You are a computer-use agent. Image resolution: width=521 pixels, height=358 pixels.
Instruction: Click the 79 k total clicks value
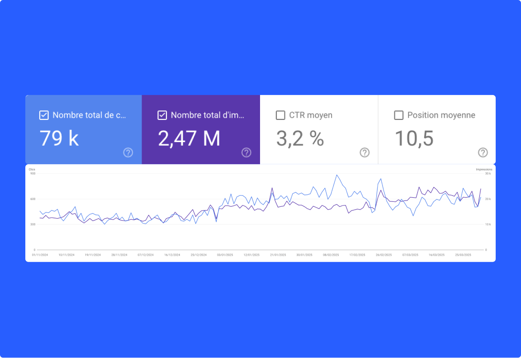pos(59,138)
